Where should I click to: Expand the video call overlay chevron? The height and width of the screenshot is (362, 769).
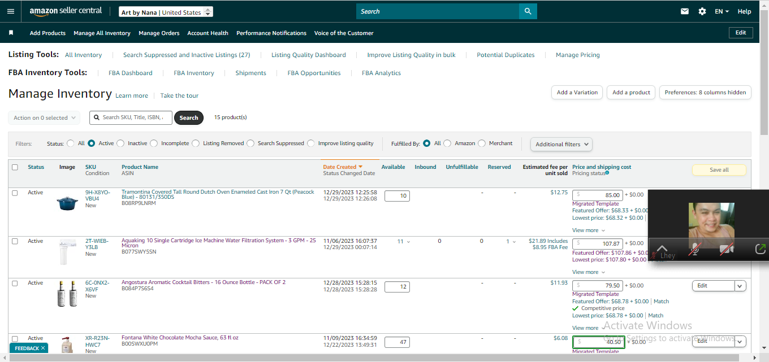pos(662,248)
